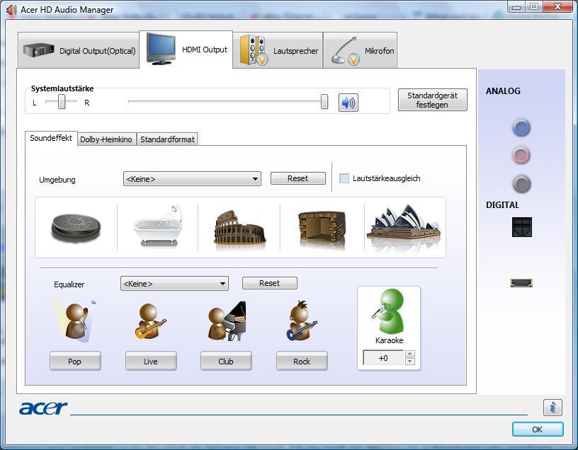Open the HDMI Output tab
The width and height of the screenshot is (578, 450).
coord(186,50)
